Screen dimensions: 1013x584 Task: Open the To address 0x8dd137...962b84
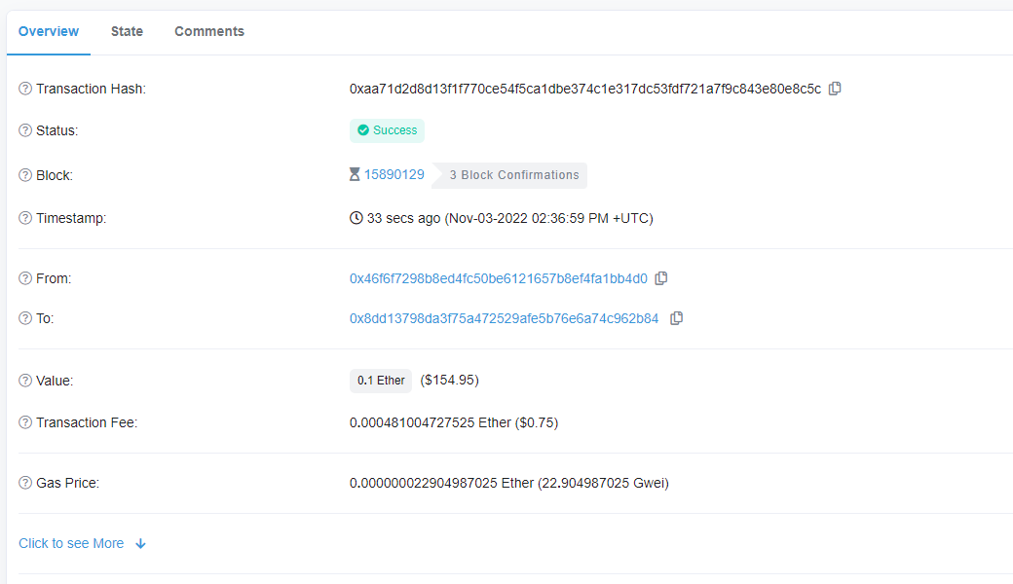pyautogui.click(x=504, y=319)
